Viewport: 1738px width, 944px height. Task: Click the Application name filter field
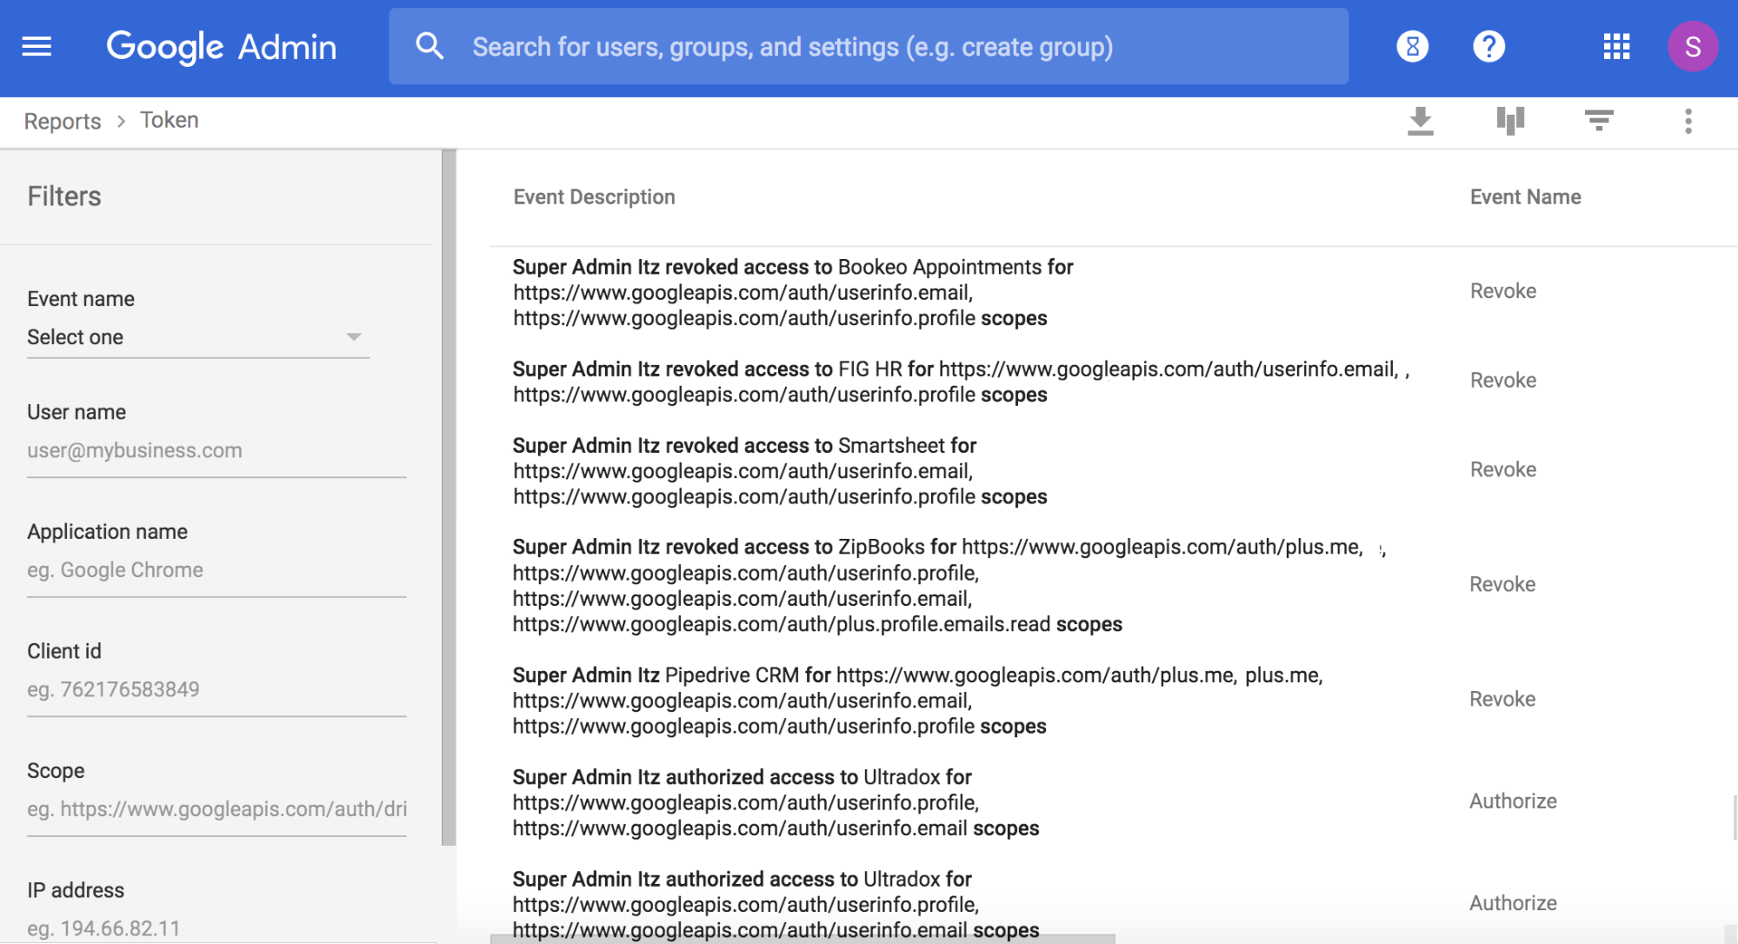point(216,570)
